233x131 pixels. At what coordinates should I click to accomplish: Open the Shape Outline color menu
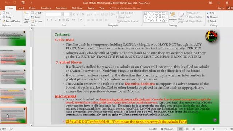[x=195, y=17]
